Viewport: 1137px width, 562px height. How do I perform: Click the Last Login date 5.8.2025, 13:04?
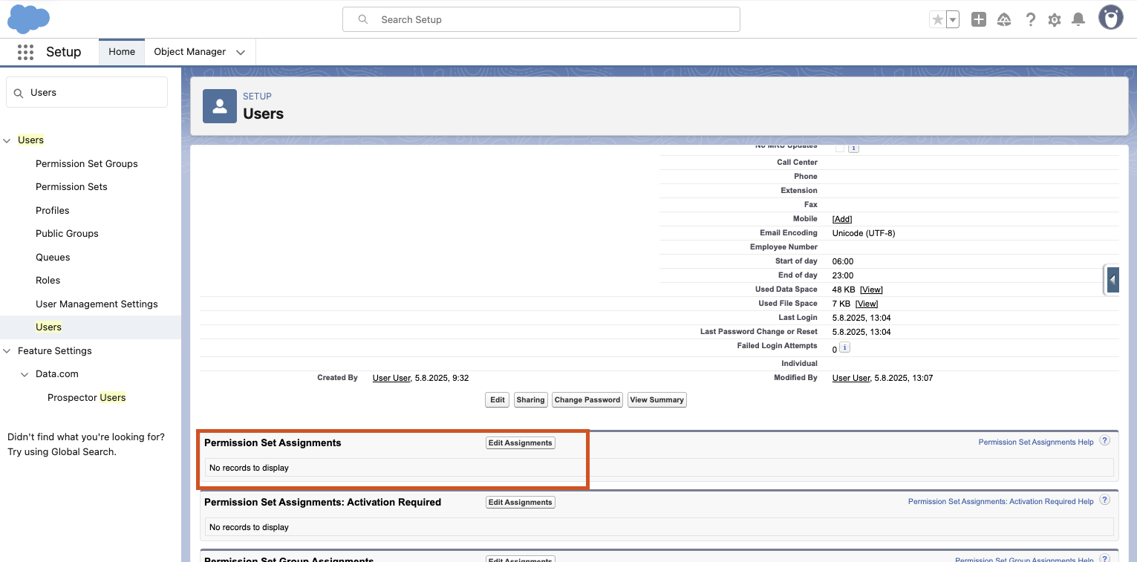click(861, 318)
